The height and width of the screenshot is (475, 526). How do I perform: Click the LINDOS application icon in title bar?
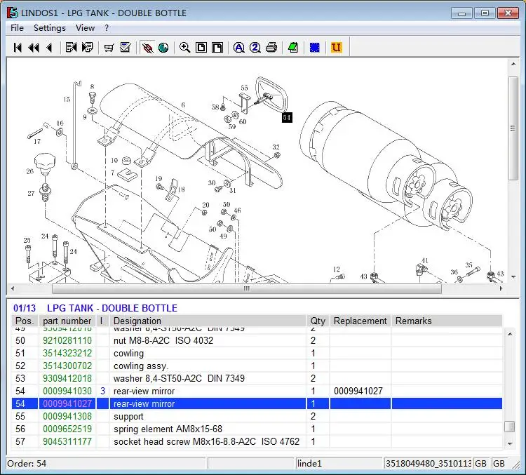click(x=13, y=13)
